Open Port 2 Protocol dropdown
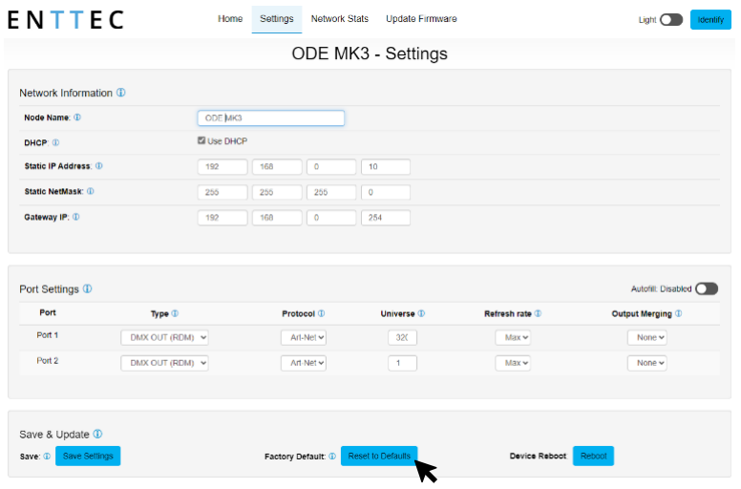 (x=304, y=363)
